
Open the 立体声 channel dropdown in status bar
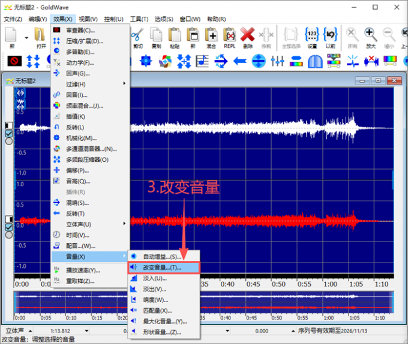(x=30, y=331)
